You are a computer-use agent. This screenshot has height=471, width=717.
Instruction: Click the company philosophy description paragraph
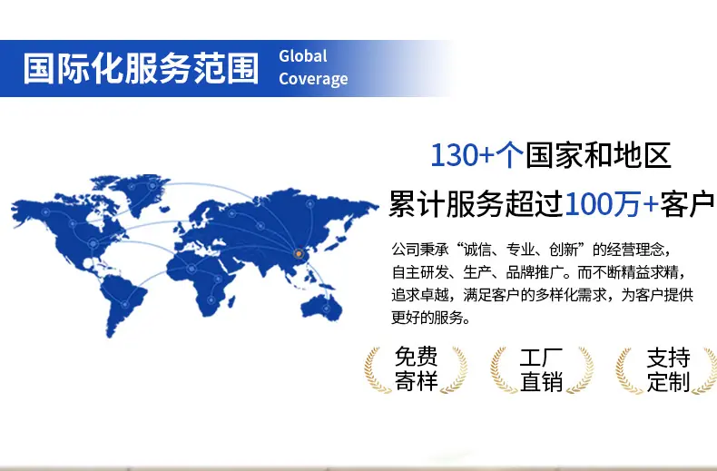tap(543, 283)
